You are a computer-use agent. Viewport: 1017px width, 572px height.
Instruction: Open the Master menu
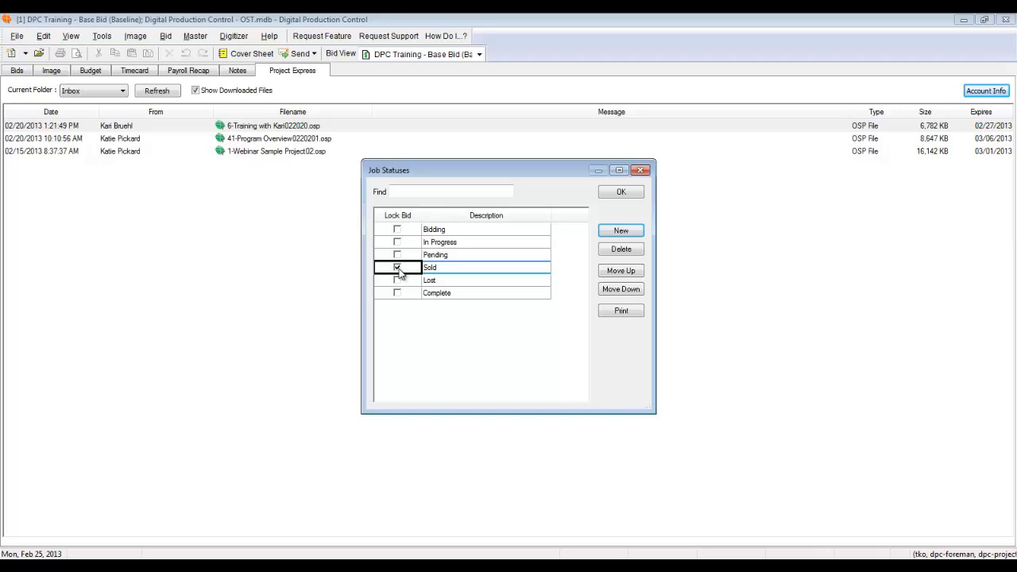point(195,36)
